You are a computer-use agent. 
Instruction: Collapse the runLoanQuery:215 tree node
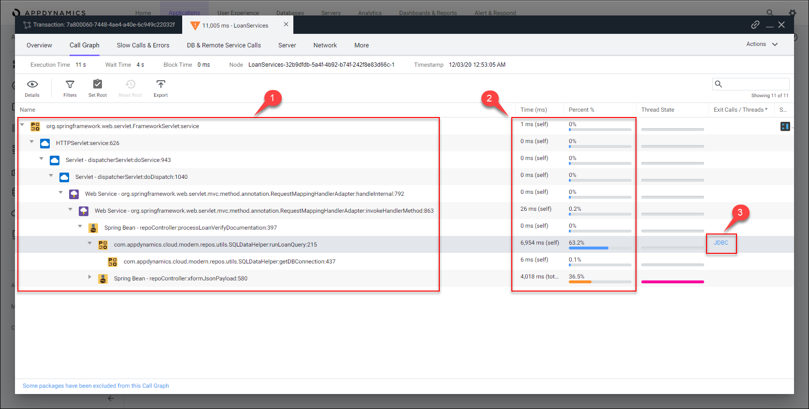[90, 243]
